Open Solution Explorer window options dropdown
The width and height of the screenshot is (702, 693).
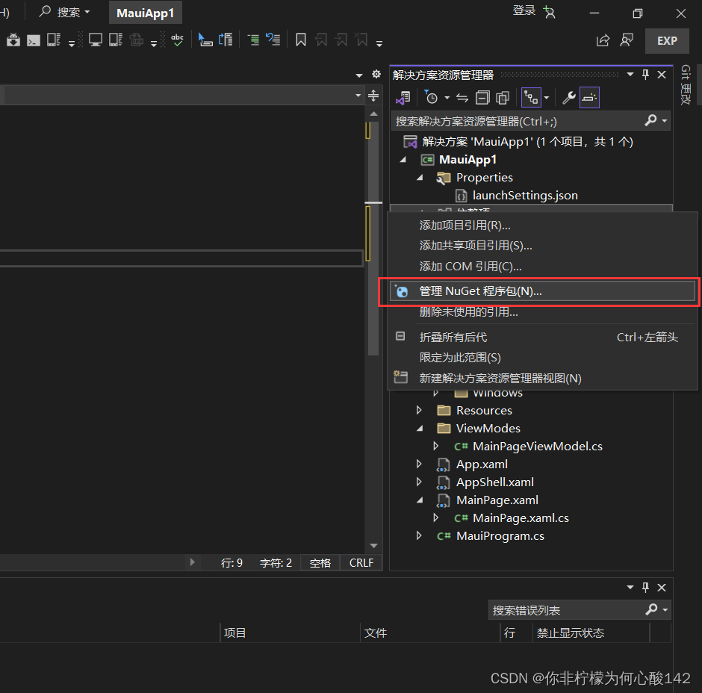[x=630, y=75]
